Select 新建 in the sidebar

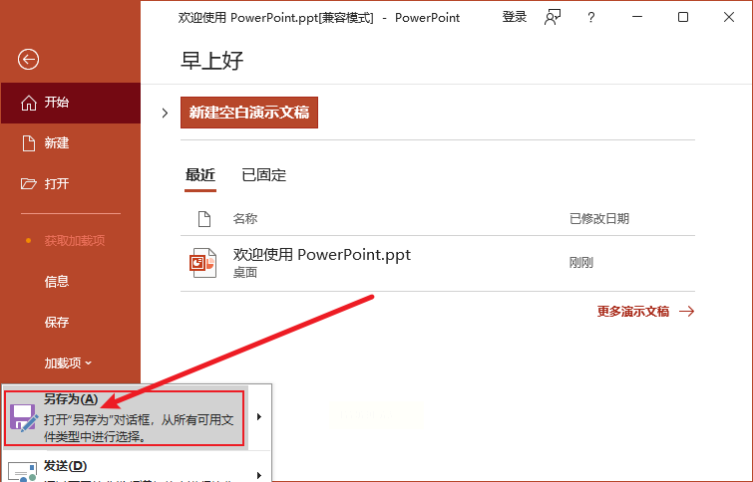(71, 143)
